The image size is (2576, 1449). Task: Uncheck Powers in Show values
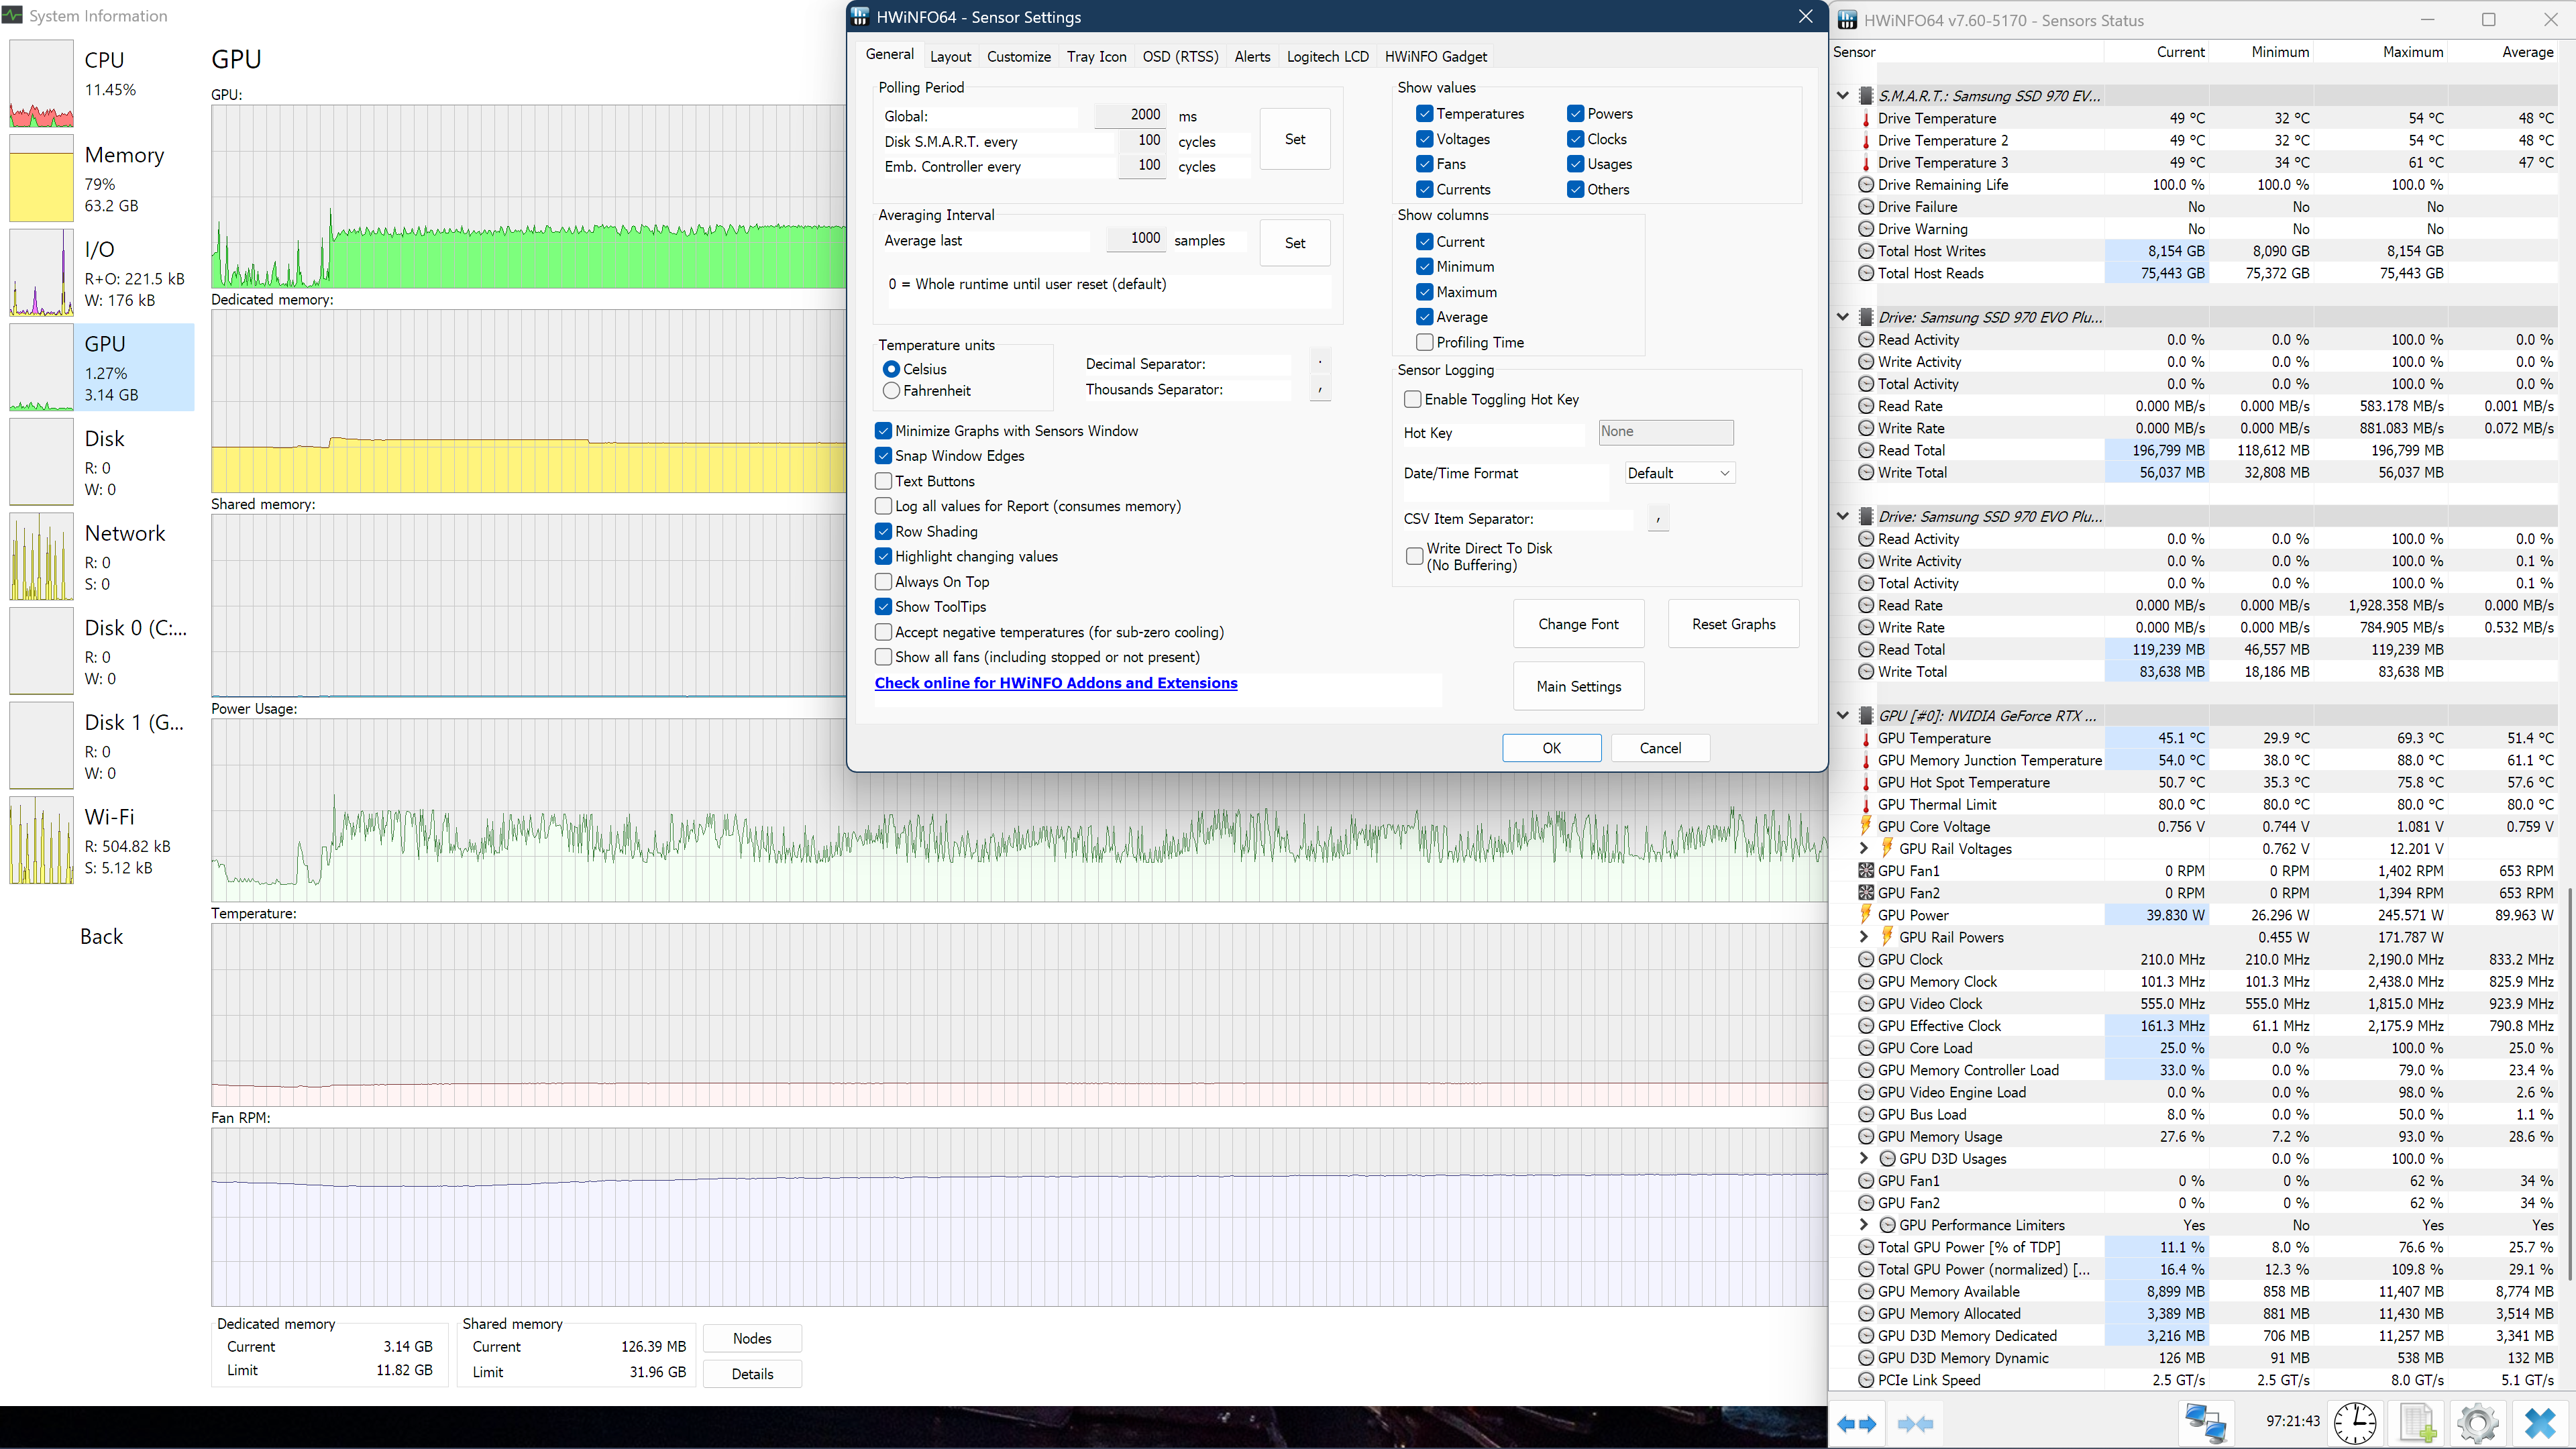tap(1576, 114)
